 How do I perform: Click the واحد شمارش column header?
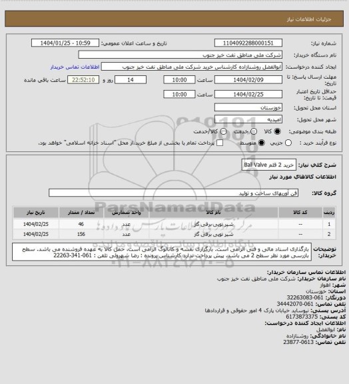[127, 212]
